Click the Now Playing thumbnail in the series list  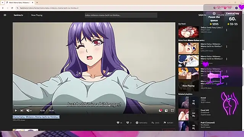(x=188, y=86)
